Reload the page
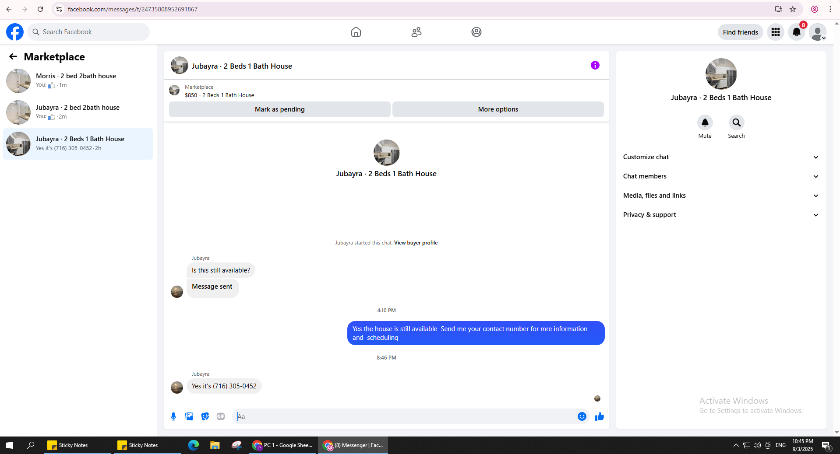Viewport: 840px width, 454px height. point(40,9)
